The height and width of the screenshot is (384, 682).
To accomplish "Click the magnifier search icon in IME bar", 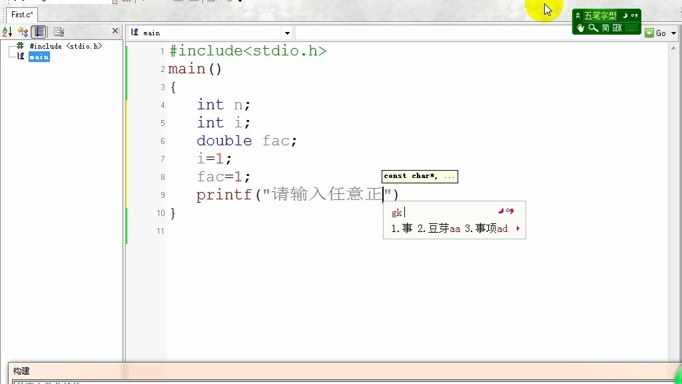I will 593,28.
